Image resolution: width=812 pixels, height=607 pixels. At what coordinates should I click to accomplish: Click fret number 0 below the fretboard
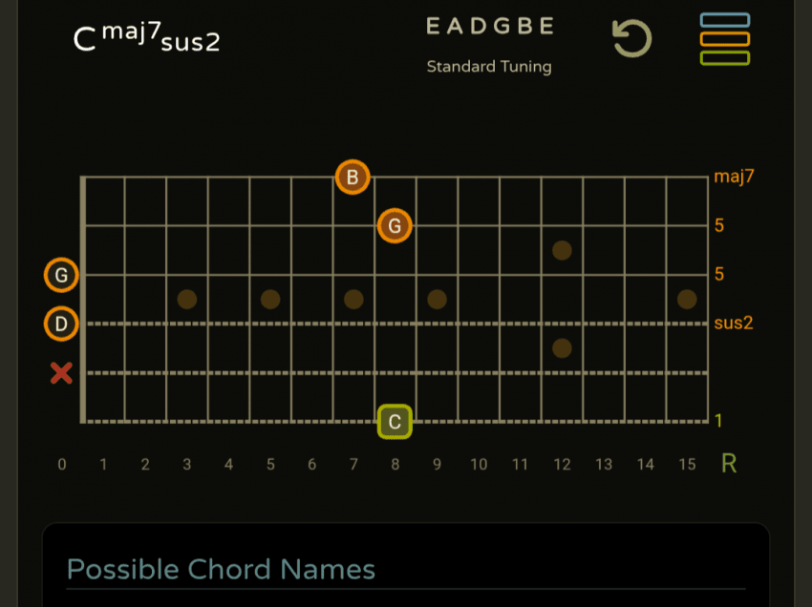pyautogui.click(x=62, y=465)
